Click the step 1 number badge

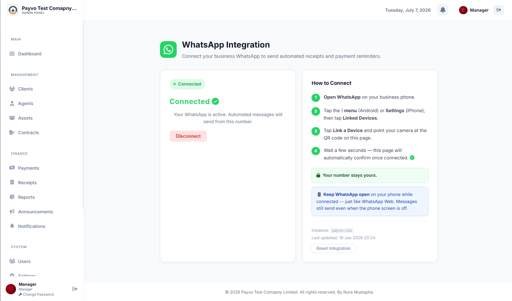click(316, 97)
